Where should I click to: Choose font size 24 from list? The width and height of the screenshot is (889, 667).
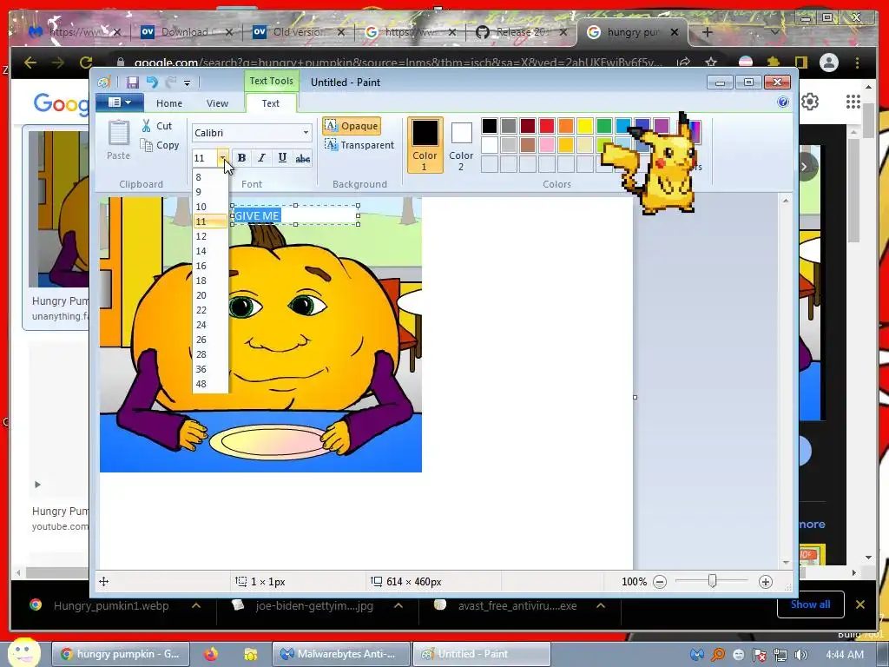click(x=210, y=325)
